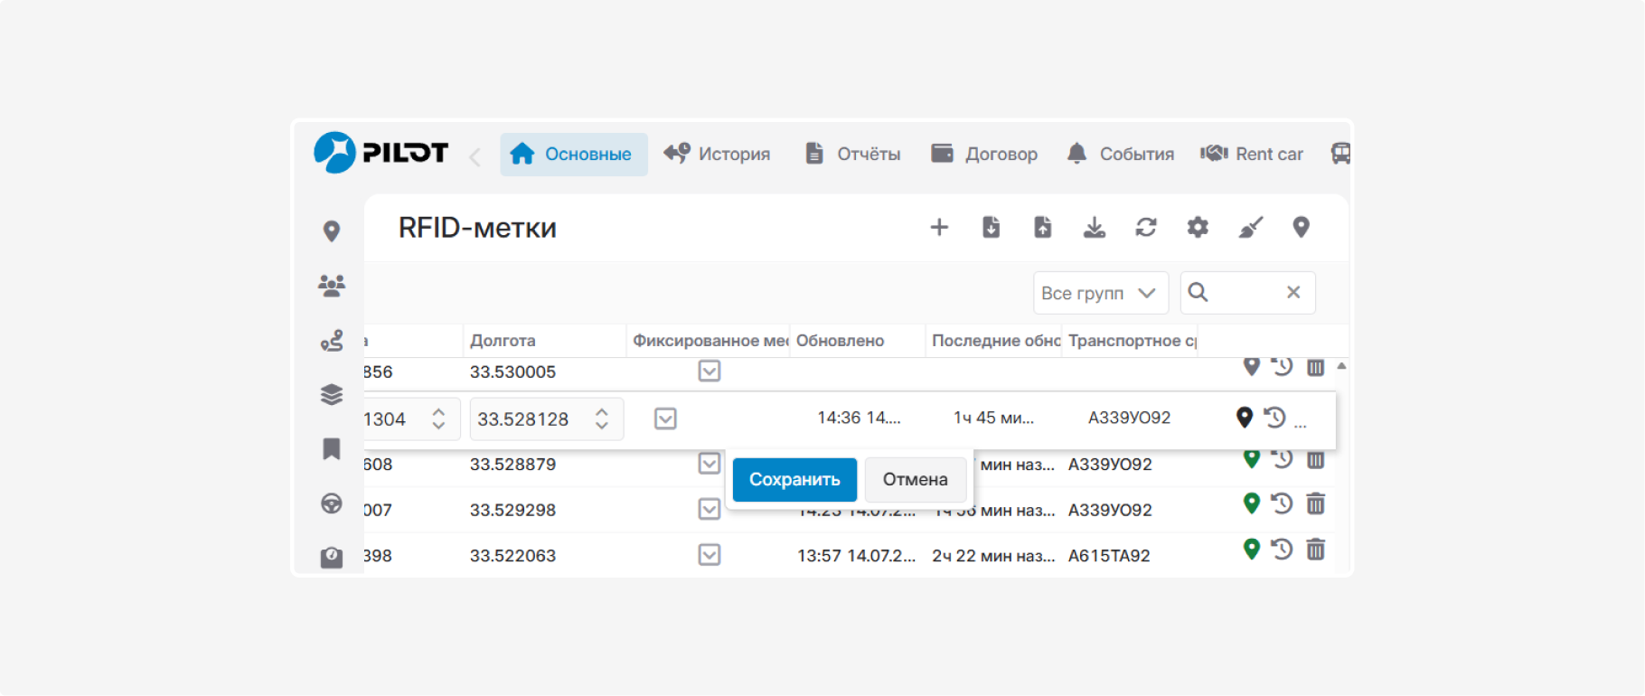Click the bus icon tab at the right end
This screenshot has width=1645, height=696.
point(1340,154)
